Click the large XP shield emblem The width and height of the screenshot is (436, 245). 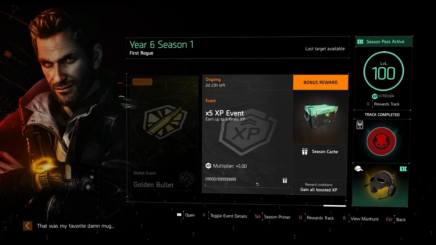click(x=248, y=132)
